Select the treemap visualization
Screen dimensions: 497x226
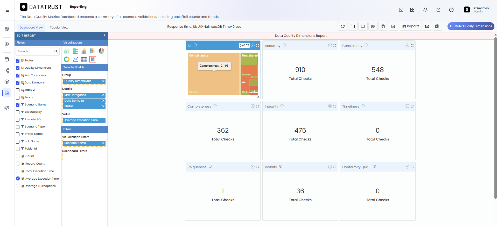tap(93, 59)
